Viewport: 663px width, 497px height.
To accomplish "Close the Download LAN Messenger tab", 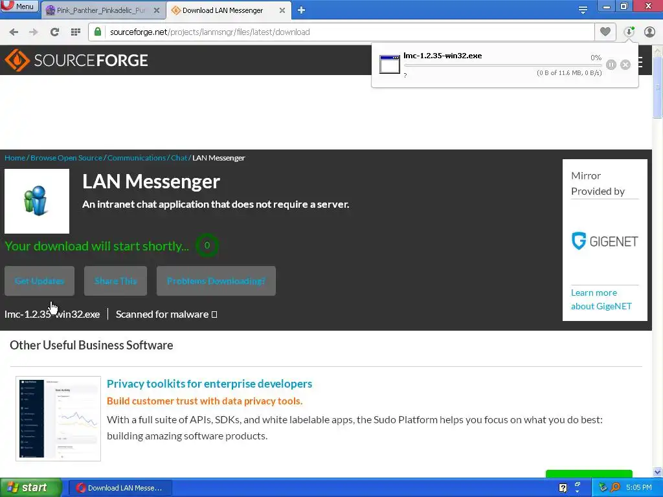I will click(282, 10).
